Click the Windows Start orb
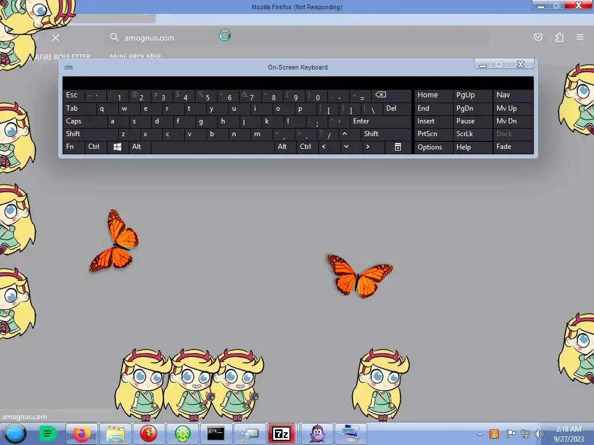 coord(15,433)
